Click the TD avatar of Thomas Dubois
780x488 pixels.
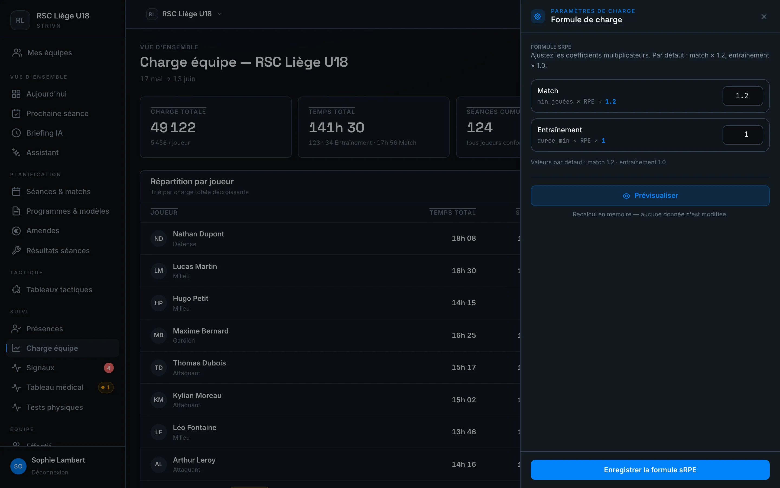(x=159, y=368)
